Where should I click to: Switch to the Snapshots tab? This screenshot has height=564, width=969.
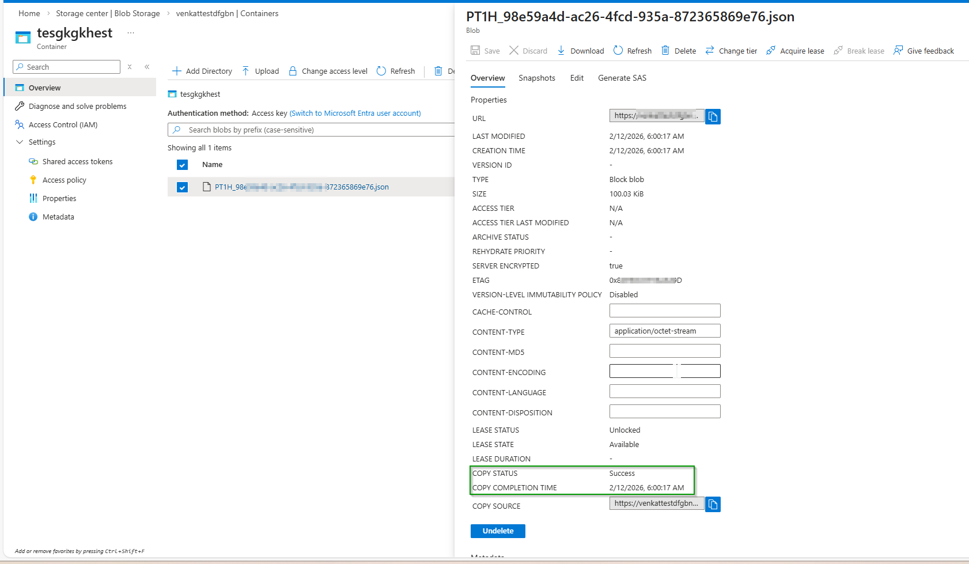tap(537, 78)
